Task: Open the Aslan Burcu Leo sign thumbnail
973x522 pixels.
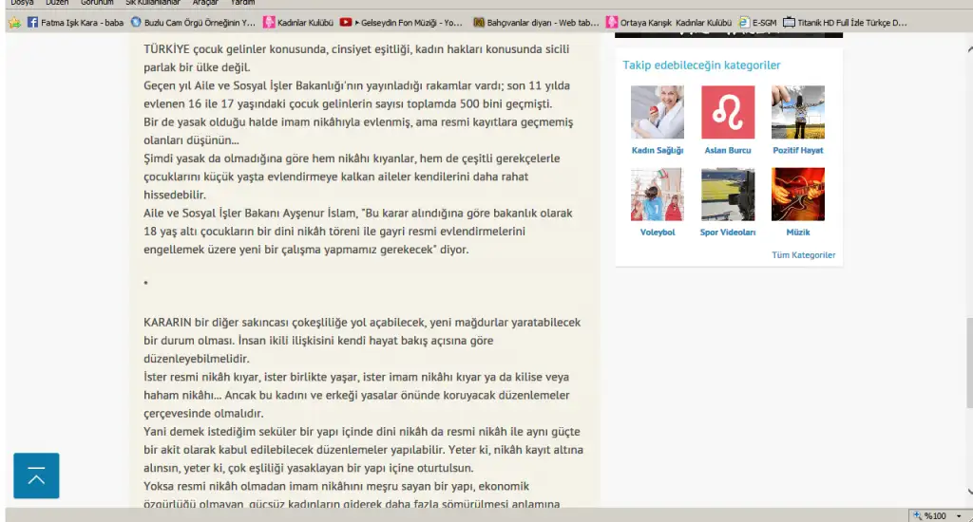Action: 728,112
